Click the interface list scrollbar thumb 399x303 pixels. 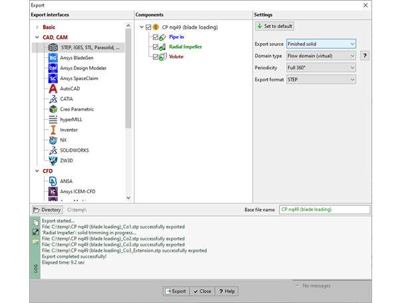point(128,79)
